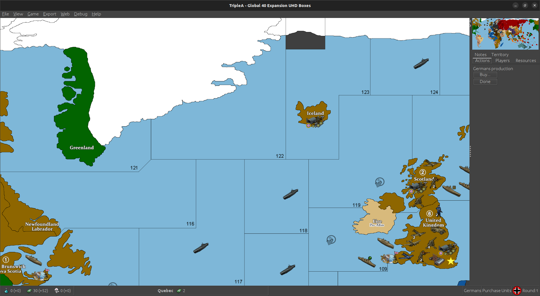The image size is (540, 296).
Task: Click the RAF roundel on Iceland
Action: (x=308, y=125)
